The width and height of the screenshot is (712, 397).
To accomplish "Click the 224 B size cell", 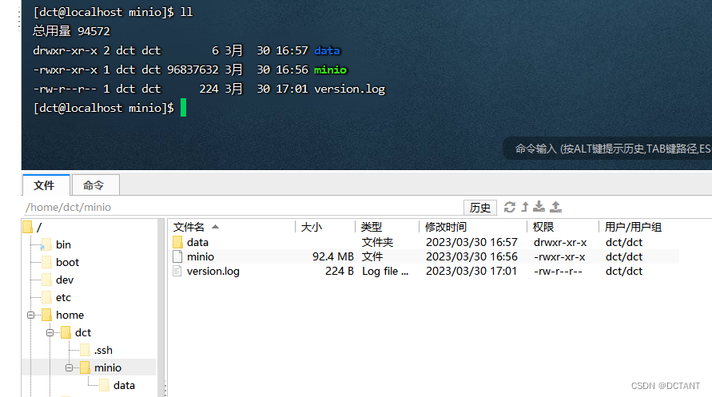I will point(339,272).
